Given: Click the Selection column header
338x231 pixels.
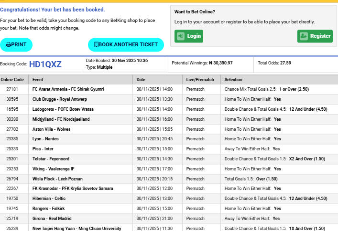Looking at the screenshot, I should 233,80.
